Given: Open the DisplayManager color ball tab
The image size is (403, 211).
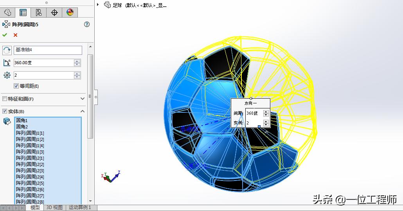Looking at the screenshot, I should (70, 13).
